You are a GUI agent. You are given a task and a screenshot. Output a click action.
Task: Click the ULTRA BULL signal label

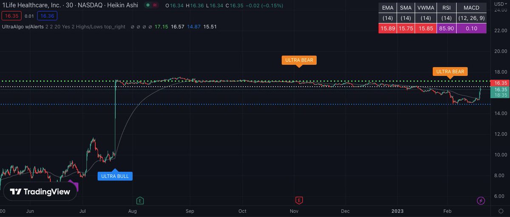click(115, 176)
